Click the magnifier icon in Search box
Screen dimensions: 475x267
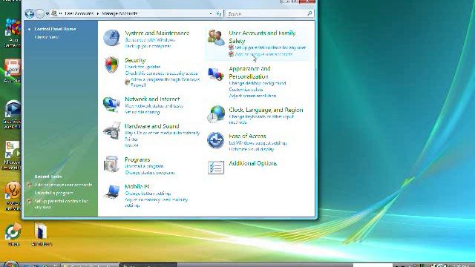(309, 13)
